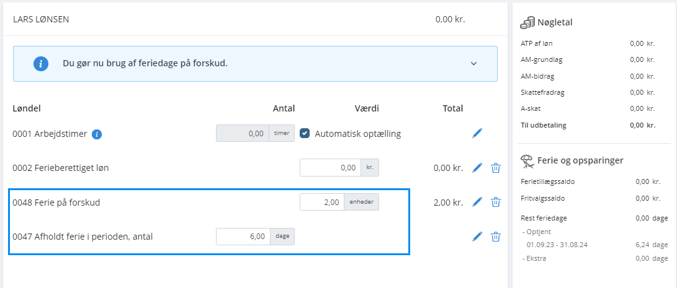Click the Ferieberettiget løn value field
This screenshot has height=288, width=677.
[x=321, y=168]
